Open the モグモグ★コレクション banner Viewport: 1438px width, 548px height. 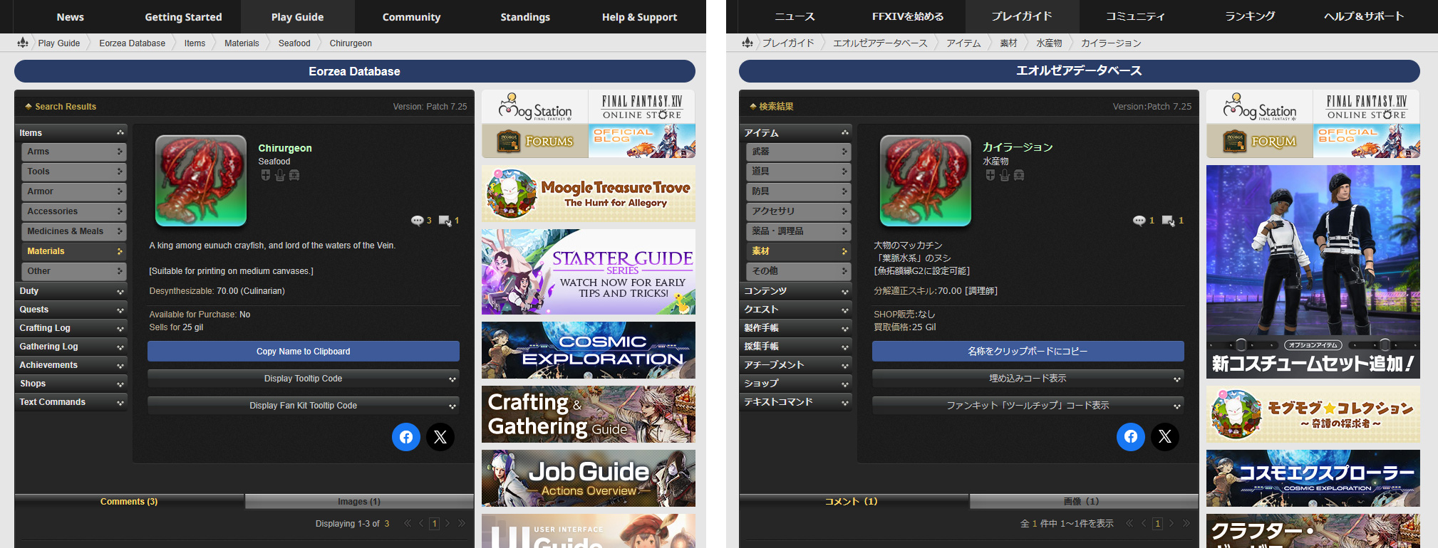point(1313,414)
